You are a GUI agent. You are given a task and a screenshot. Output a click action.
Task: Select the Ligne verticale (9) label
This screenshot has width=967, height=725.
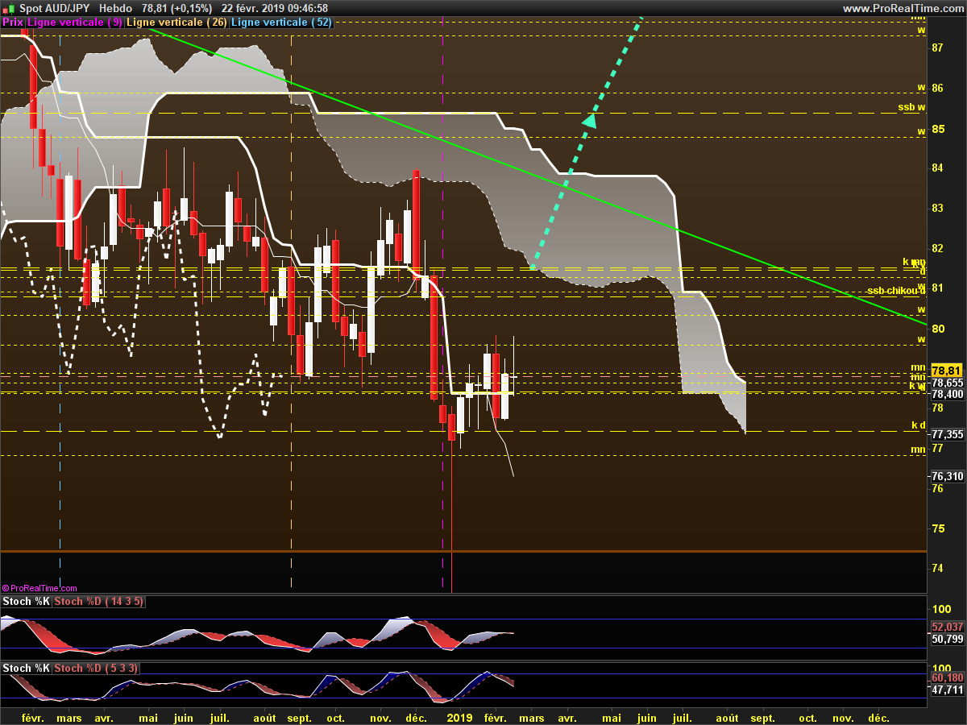tap(75, 23)
